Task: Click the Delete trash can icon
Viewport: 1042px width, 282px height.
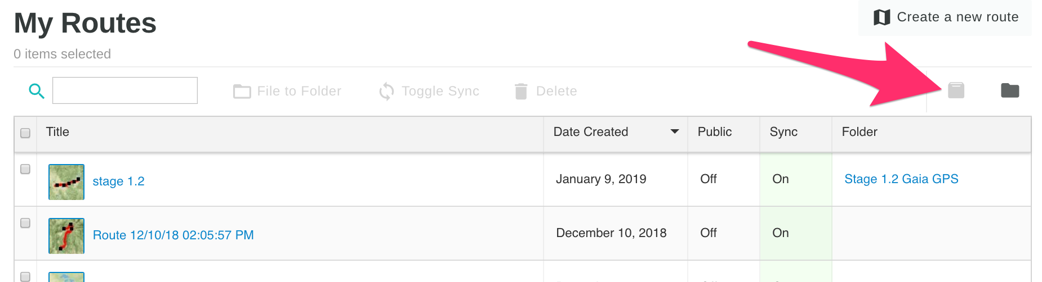Action: click(521, 91)
